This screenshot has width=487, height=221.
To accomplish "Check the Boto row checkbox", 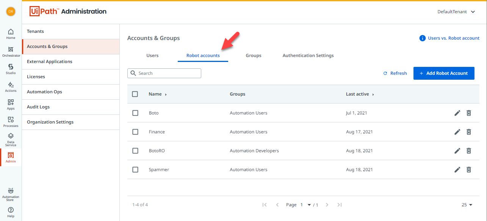I will coord(135,113).
